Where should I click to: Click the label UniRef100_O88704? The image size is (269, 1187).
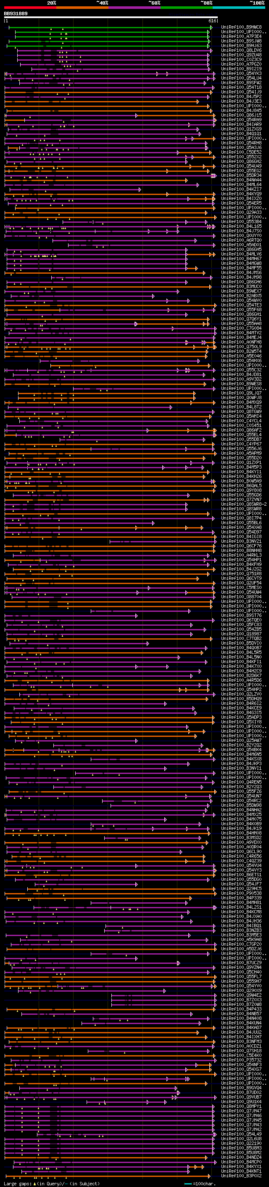point(241,597)
